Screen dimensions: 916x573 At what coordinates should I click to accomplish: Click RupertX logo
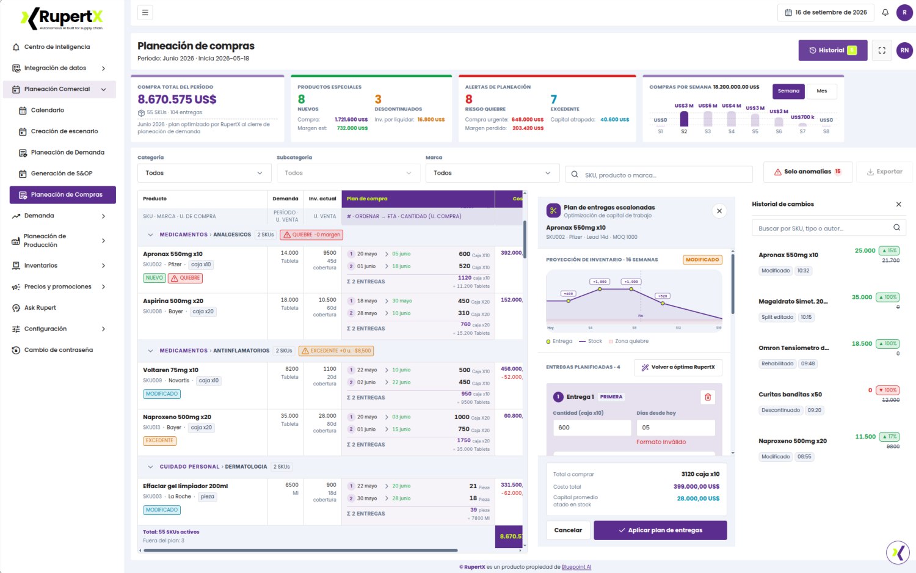click(62, 18)
